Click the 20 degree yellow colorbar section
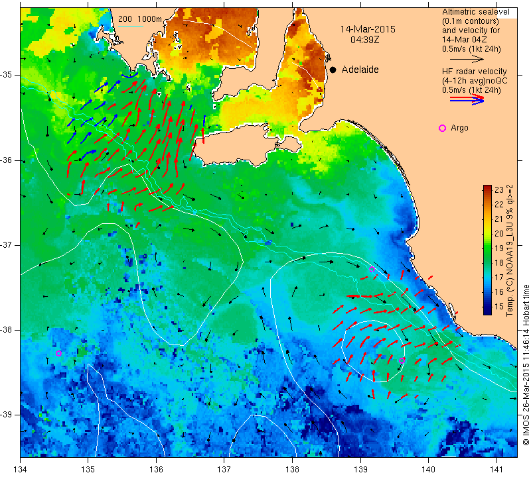The height and width of the screenshot is (477, 531). [487, 233]
